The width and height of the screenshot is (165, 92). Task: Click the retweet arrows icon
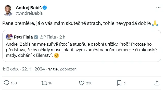(44, 83)
